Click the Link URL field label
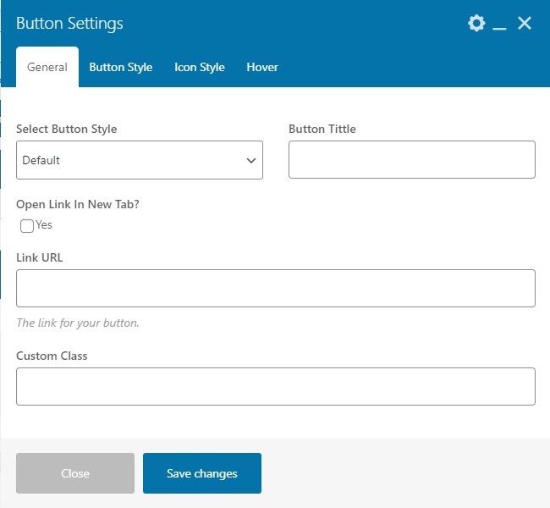Screen dimensions: 550x508 point(40,257)
